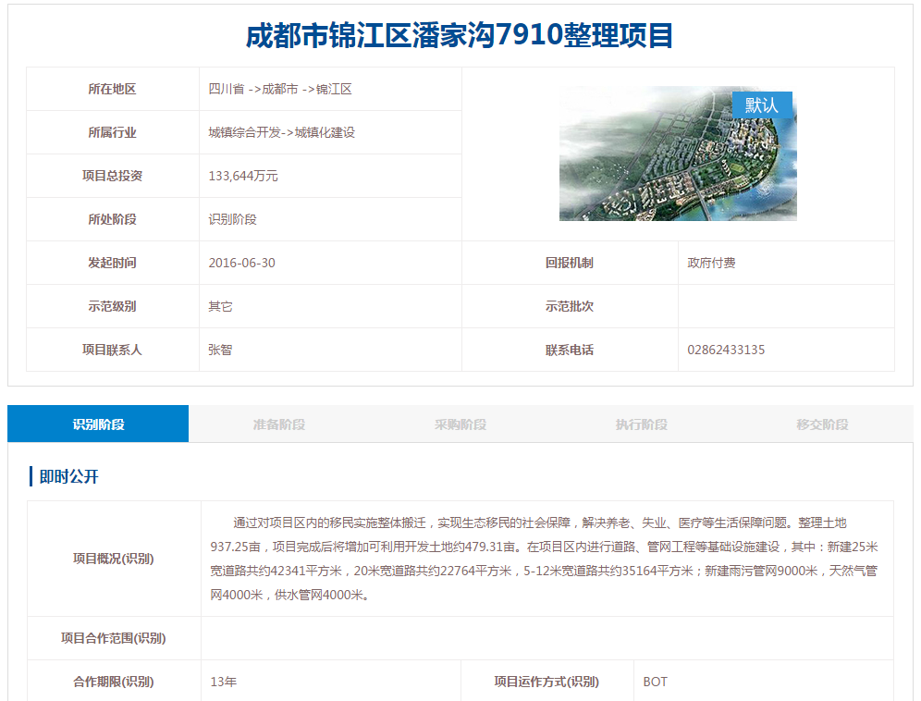Click the 所处阶段 label
921x701 pixels.
click(112, 220)
